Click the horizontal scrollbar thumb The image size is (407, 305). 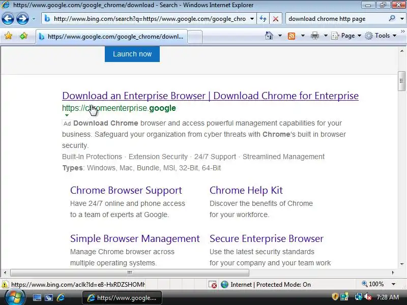click(x=129, y=272)
